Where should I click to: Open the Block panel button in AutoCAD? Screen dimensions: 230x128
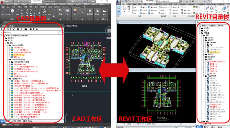click(x=68, y=12)
